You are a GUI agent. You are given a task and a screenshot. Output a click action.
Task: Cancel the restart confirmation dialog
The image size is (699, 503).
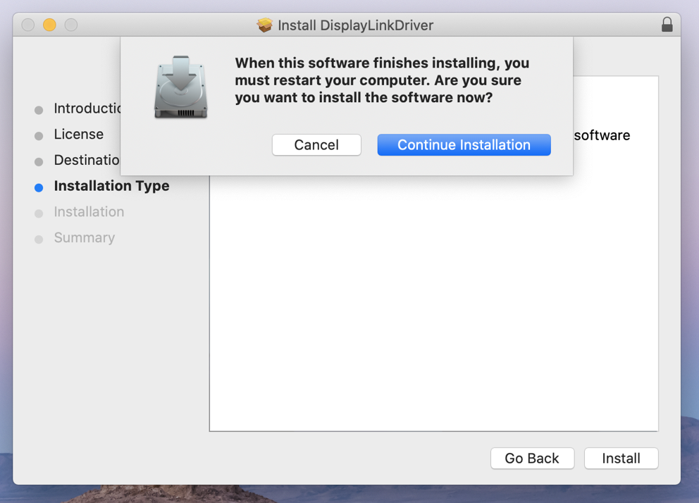pyautogui.click(x=316, y=145)
